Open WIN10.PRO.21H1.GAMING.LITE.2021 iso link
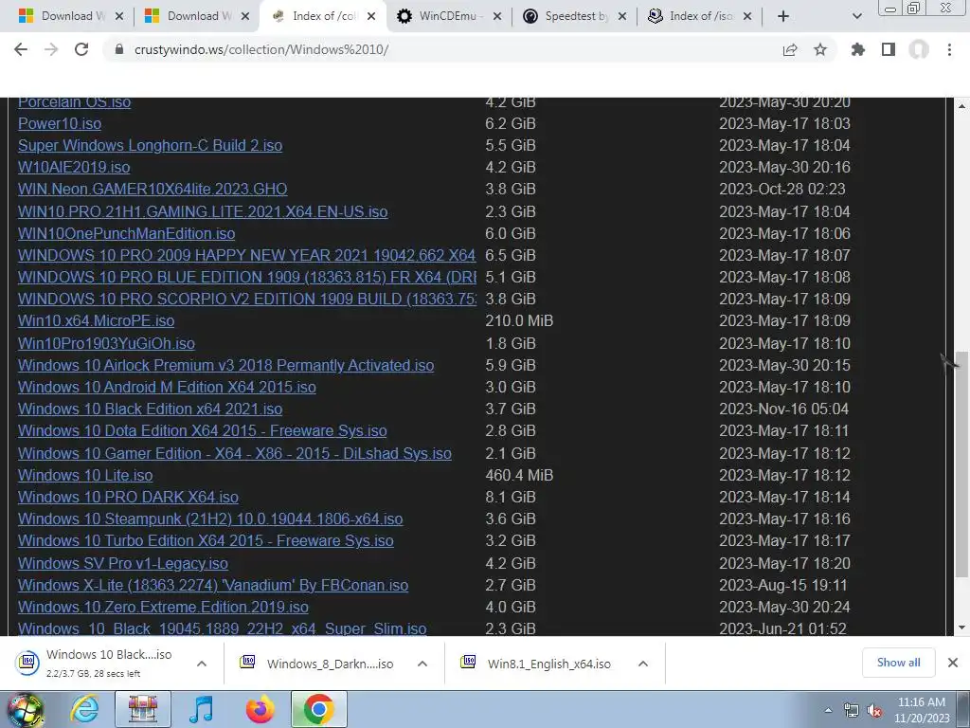Viewport: 970px width, 728px height. [203, 211]
